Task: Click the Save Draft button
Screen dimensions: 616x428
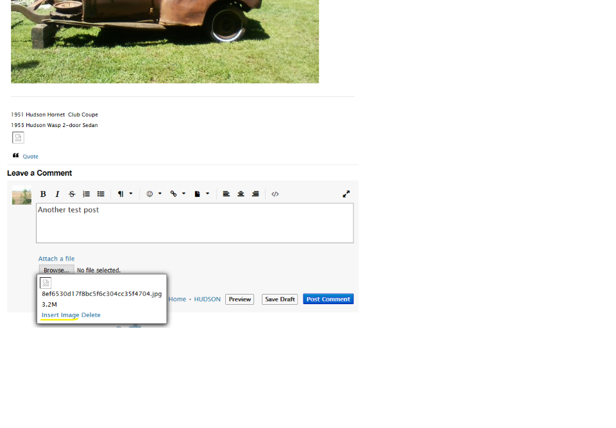Action: (x=280, y=299)
